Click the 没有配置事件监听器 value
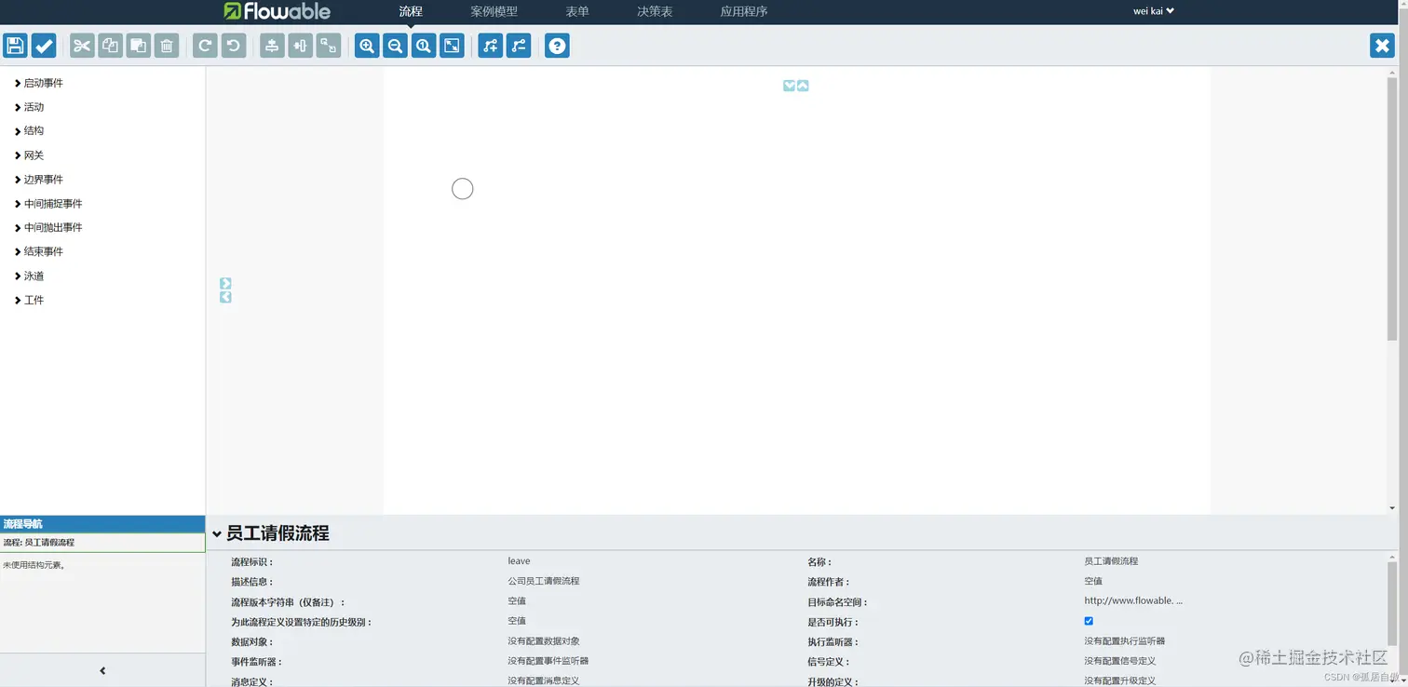This screenshot has height=687, width=1408. coord(548,661)
